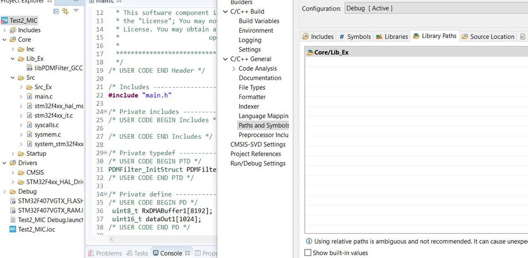Expand Code Analysis settings node
Viewport: 528px width, 258px height.
pyautogui.click(x=234, y=69)
